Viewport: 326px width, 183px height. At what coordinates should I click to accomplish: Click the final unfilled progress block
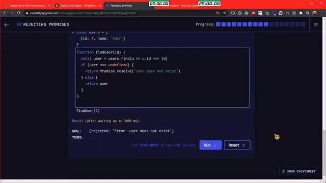303,24
